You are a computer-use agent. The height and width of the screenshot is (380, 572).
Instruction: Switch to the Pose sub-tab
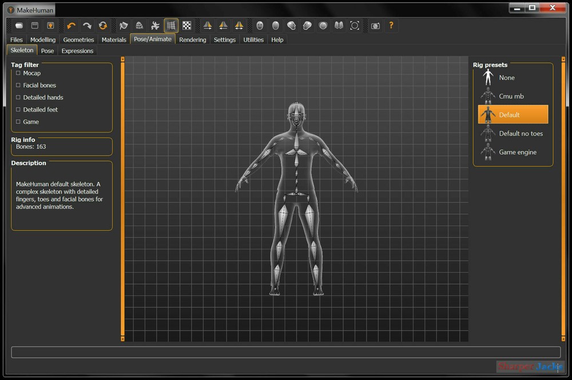47,51
